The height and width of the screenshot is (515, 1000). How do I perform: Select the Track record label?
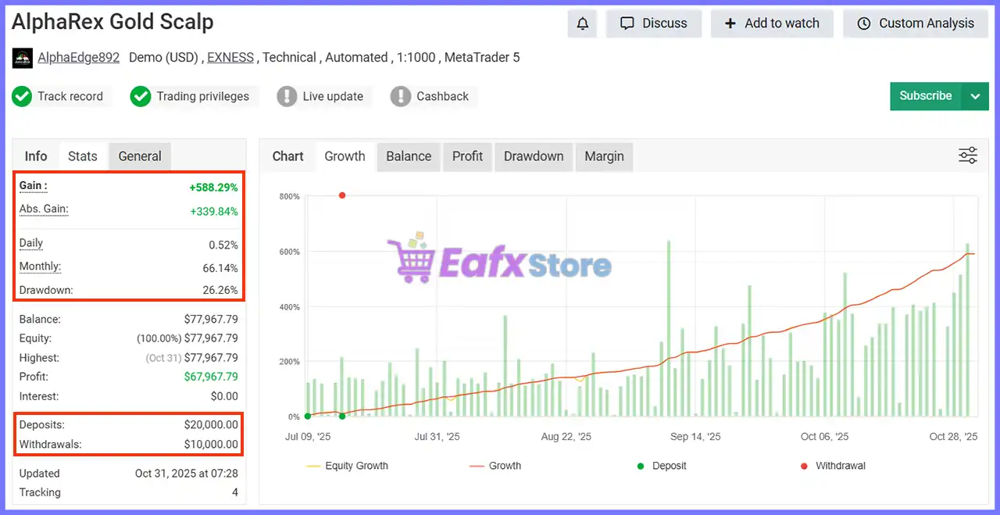(x=70, y=97)
